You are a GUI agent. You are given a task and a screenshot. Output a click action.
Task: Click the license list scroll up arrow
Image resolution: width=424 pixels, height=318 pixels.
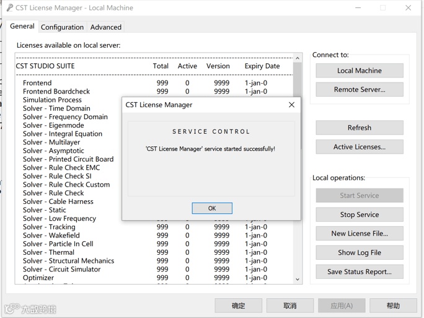click(x=298, y=58)
